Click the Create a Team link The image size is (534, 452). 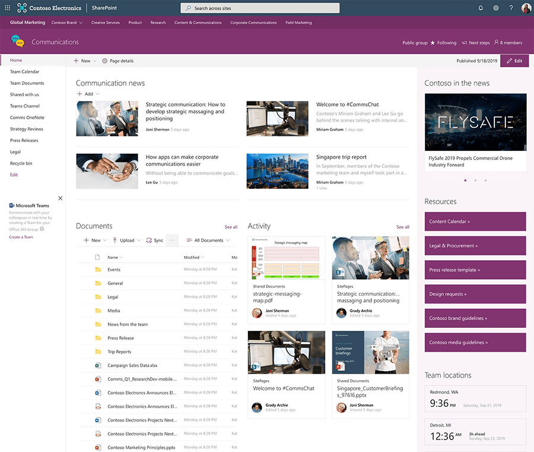tap(21, 237)
